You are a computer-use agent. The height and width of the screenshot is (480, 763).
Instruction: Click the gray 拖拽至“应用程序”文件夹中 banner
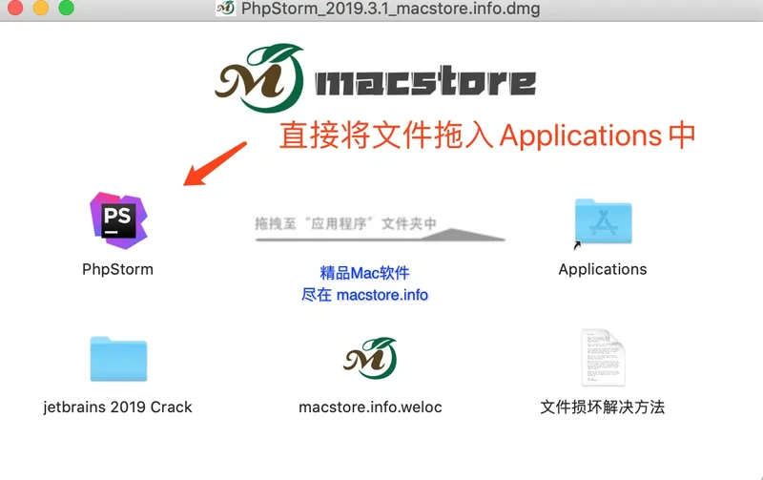(x=345, y=225)
